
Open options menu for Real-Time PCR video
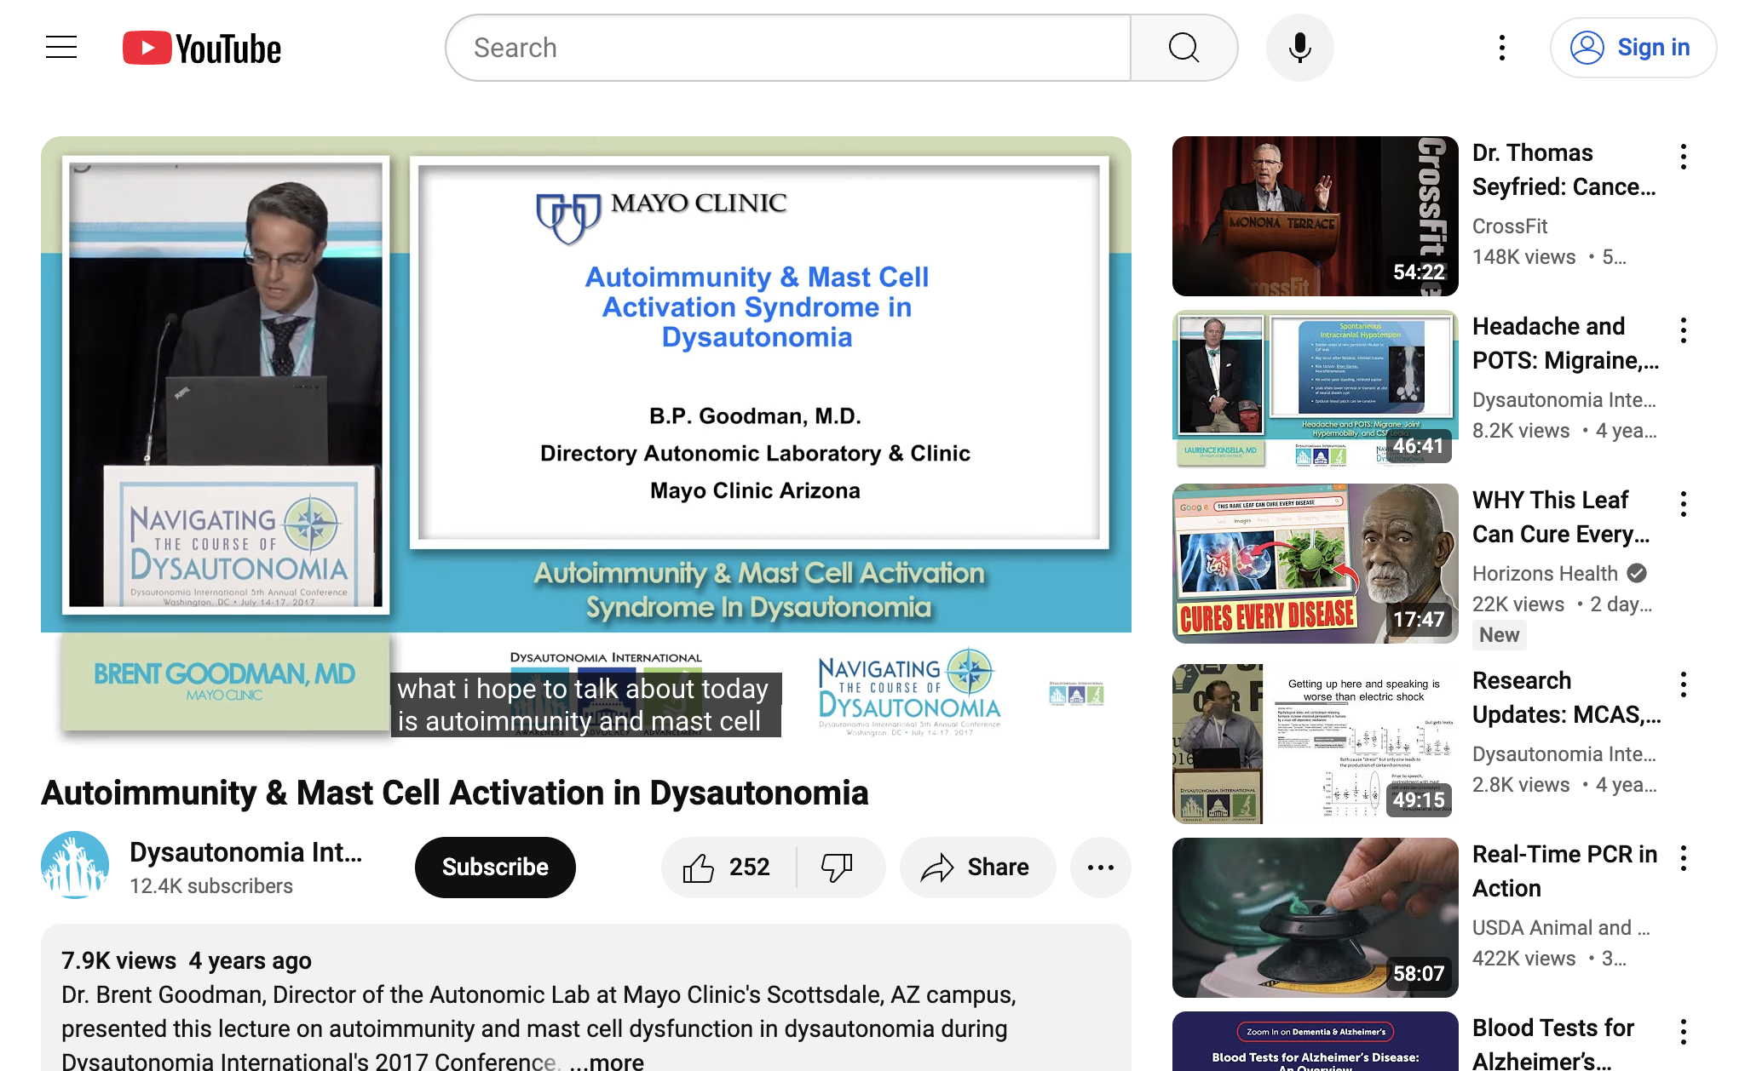pyautogui.click(x=1683, y=858)
